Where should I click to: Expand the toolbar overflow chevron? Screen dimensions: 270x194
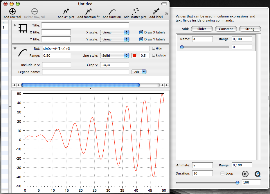click(166, 13)
